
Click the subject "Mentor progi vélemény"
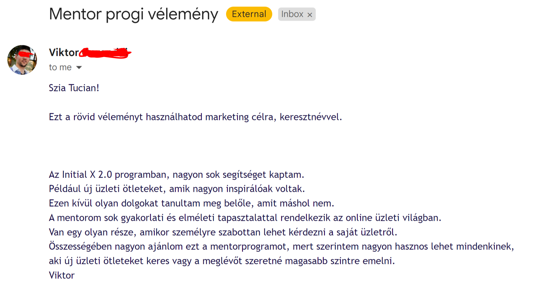[x=133, y=14]
